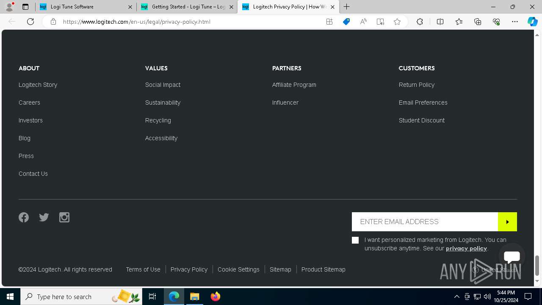This screenshot has width=542, height=305.
Task: Click the page vertical scrollbar thumb
Action: pos(537,265)
